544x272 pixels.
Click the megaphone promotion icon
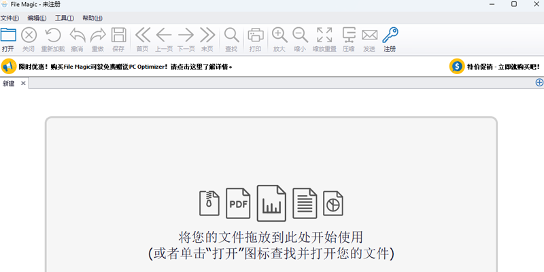coord(9,66)
